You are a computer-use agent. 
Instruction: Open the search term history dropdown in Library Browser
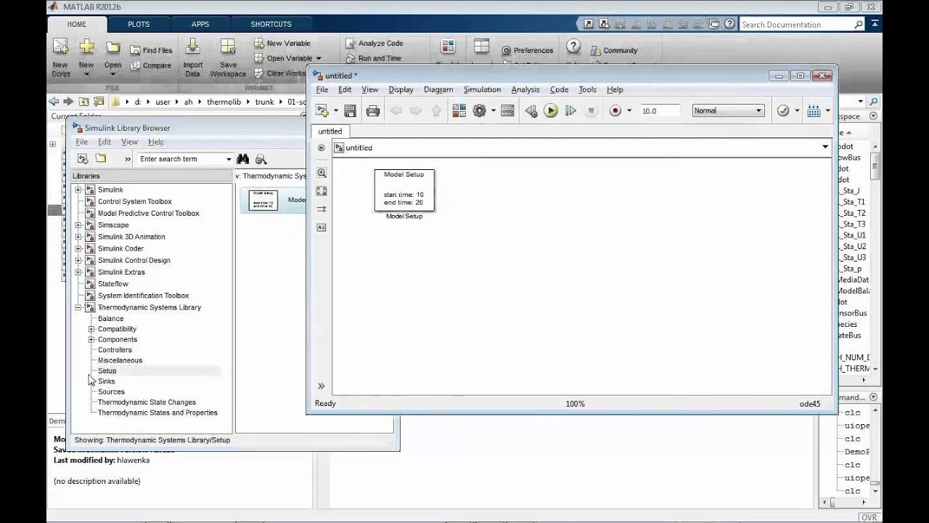229,159
